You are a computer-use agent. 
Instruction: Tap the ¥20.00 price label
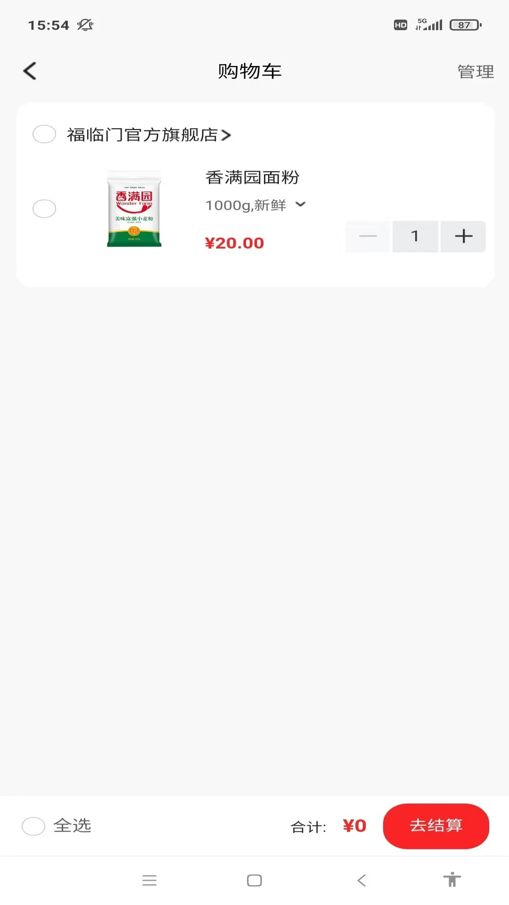pos(234,243)
